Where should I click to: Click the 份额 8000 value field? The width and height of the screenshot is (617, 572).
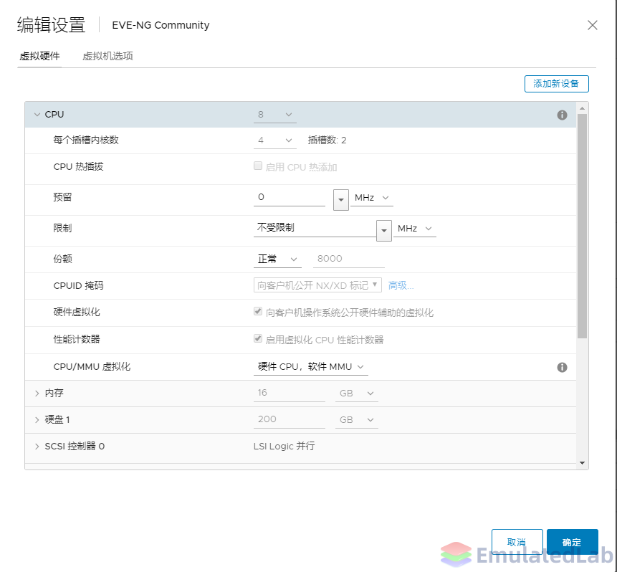point(349,259)
